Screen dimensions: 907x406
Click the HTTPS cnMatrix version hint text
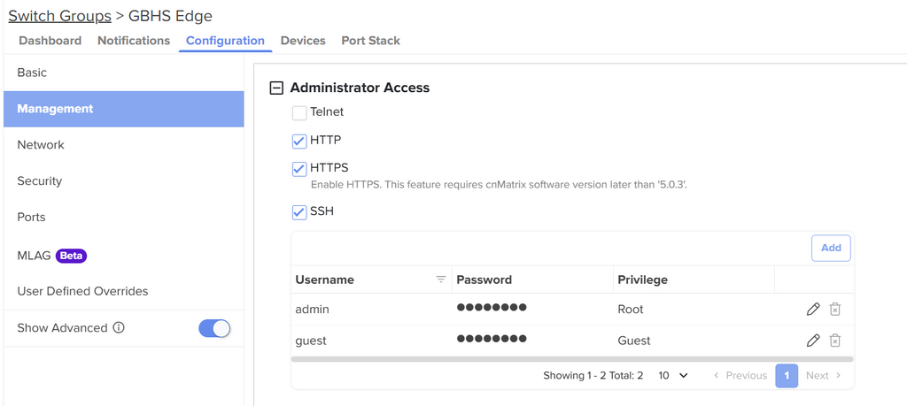(x=499, y=185)
